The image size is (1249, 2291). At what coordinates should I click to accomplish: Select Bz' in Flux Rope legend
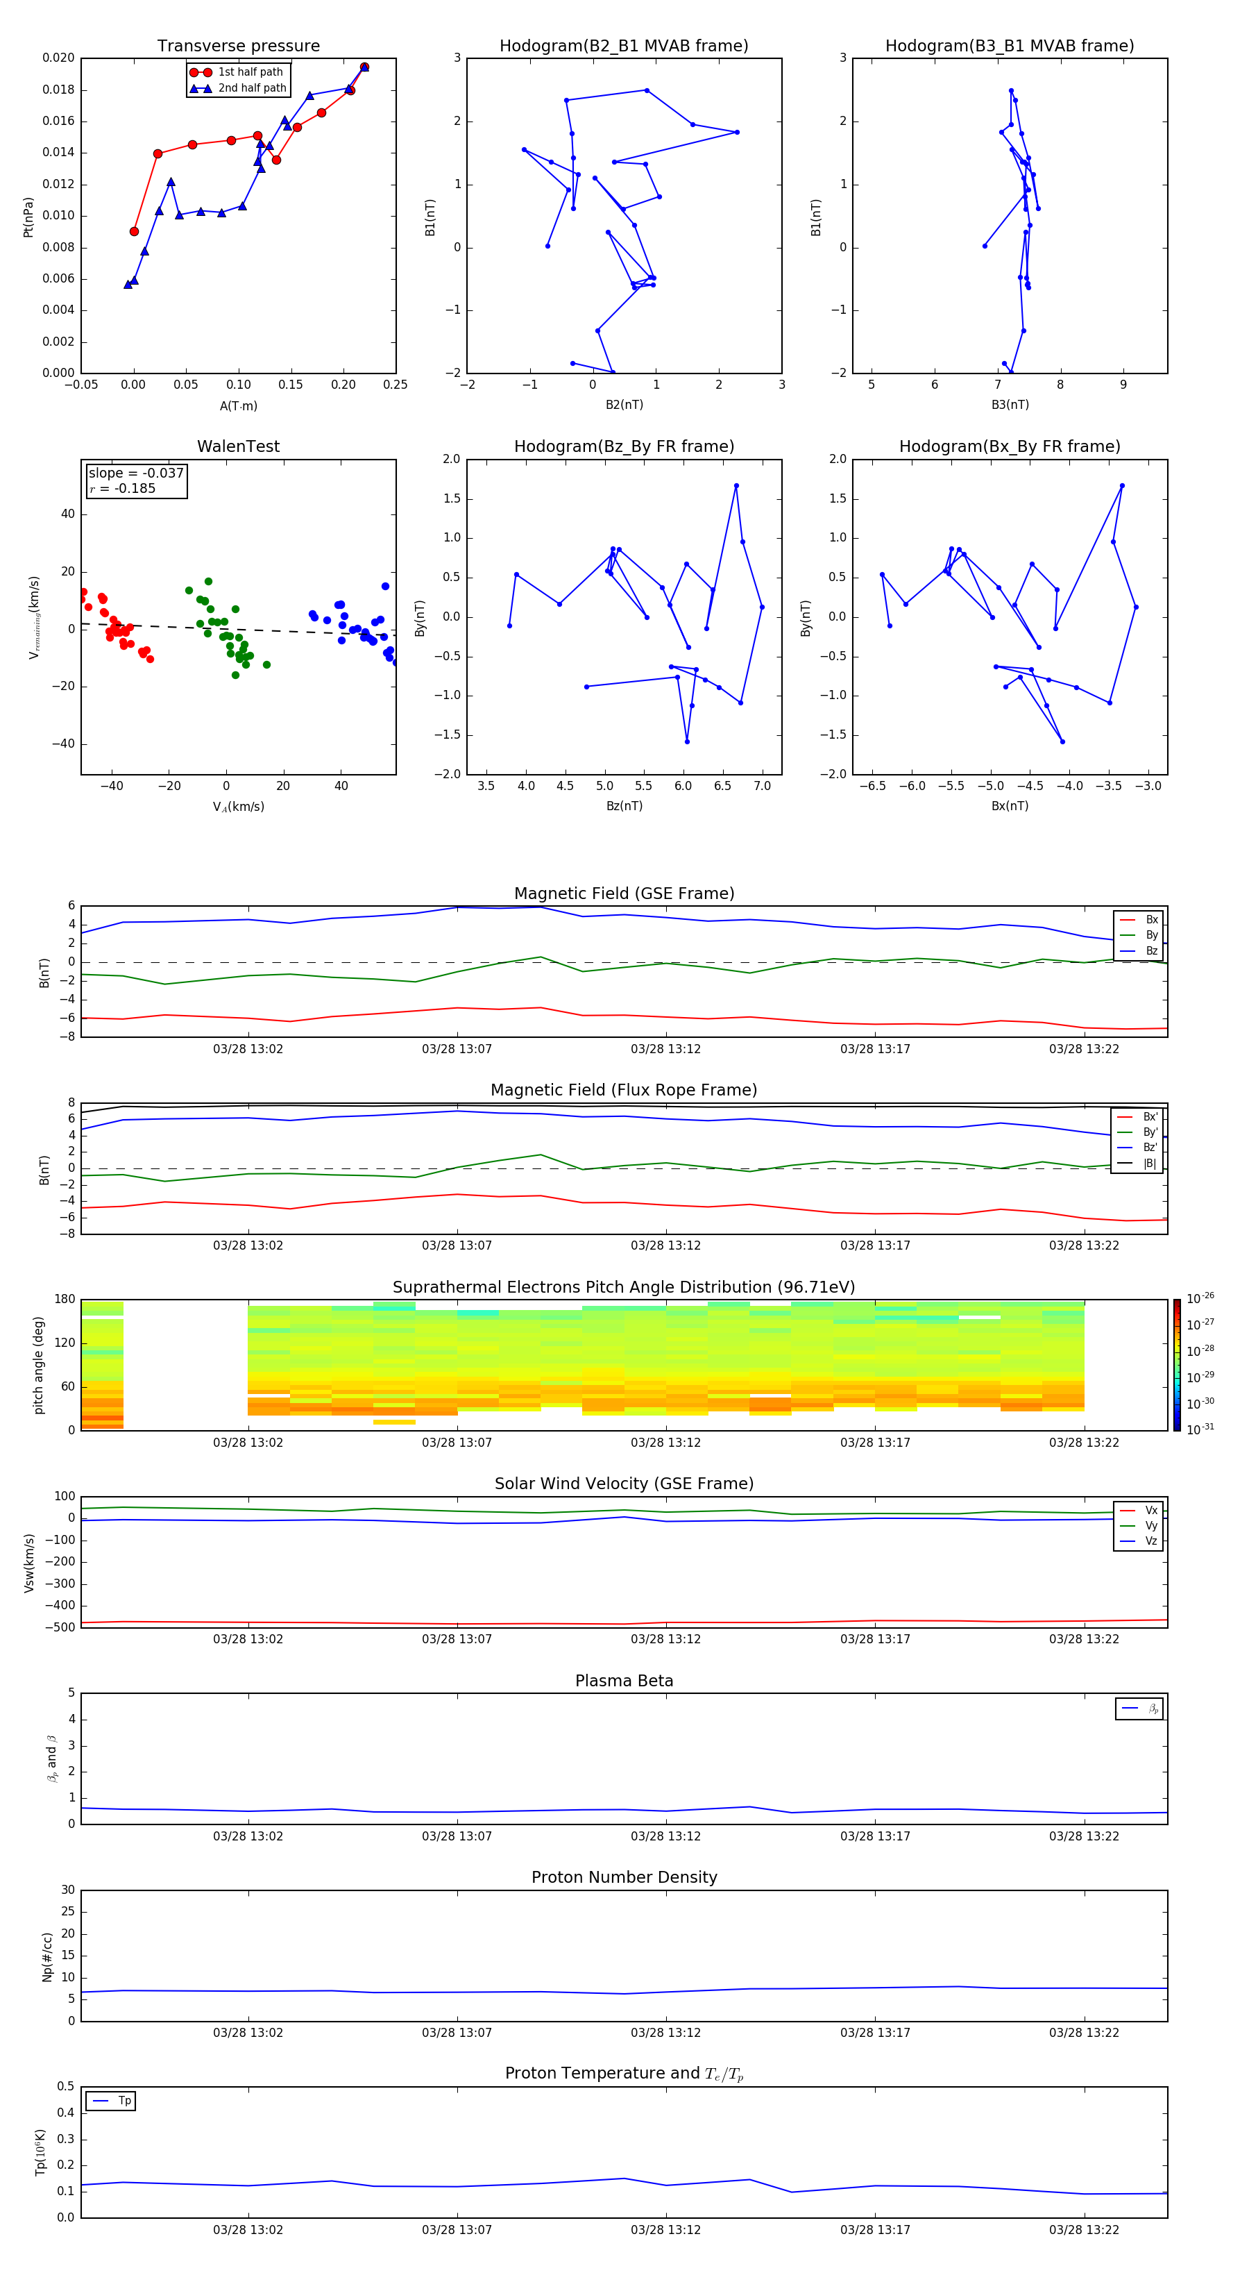pos(1138,1148)
